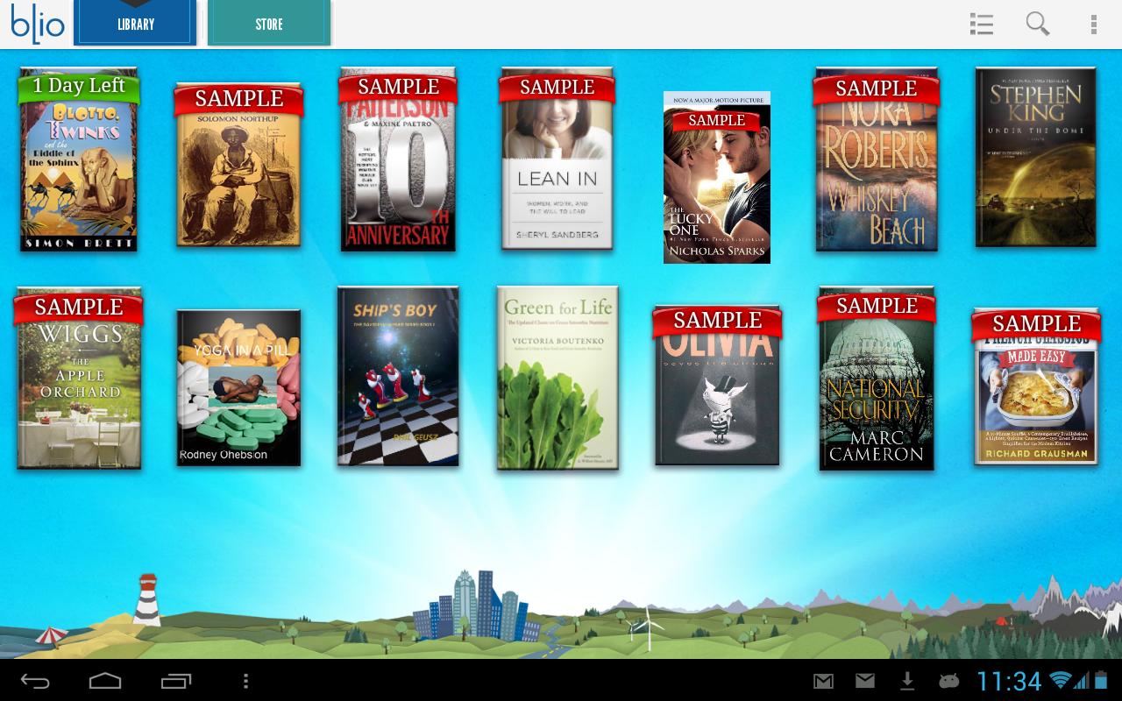Image resolution: width=1122 pixels, height=701 pixels.
Task: Switch to list view icon
Action: (x=982, y=25)
